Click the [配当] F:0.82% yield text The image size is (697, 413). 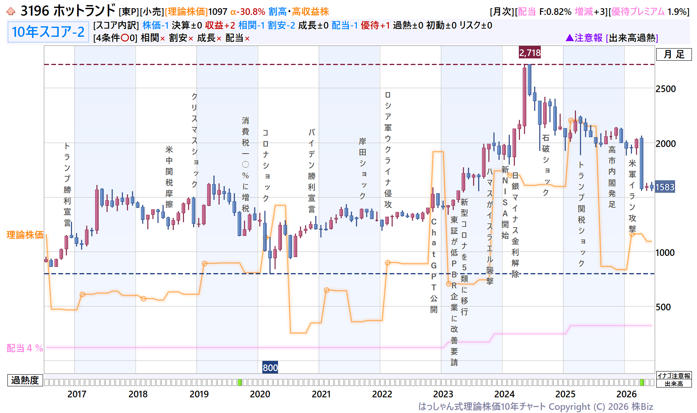point(543,12)
